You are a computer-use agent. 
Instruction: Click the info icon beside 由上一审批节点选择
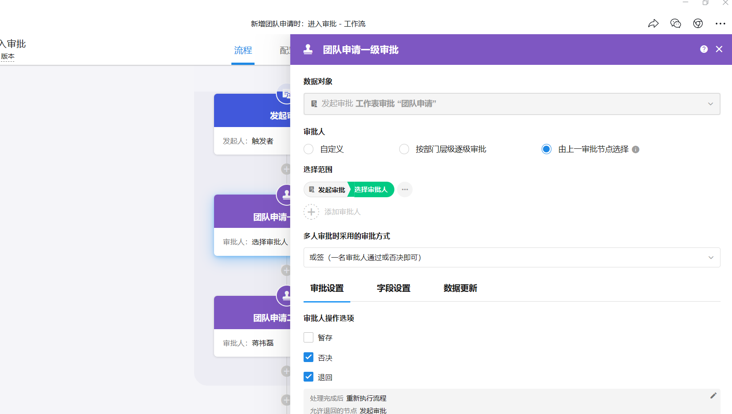click(635, 149)
